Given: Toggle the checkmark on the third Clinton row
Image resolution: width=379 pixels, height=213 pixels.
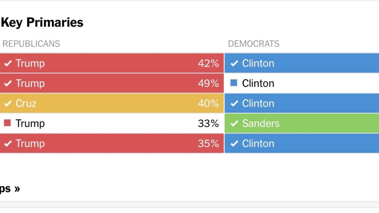Looking at the screenshot, I should (x=234, y=103).
